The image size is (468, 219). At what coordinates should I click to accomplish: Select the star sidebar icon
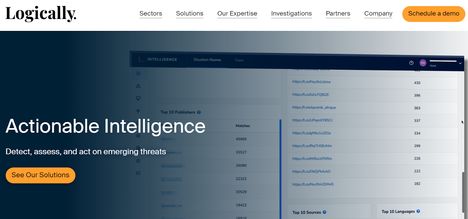138,161
